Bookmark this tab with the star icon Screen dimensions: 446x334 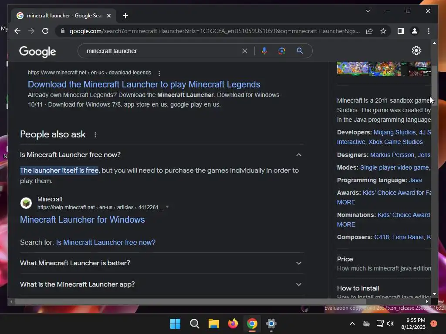383,31
